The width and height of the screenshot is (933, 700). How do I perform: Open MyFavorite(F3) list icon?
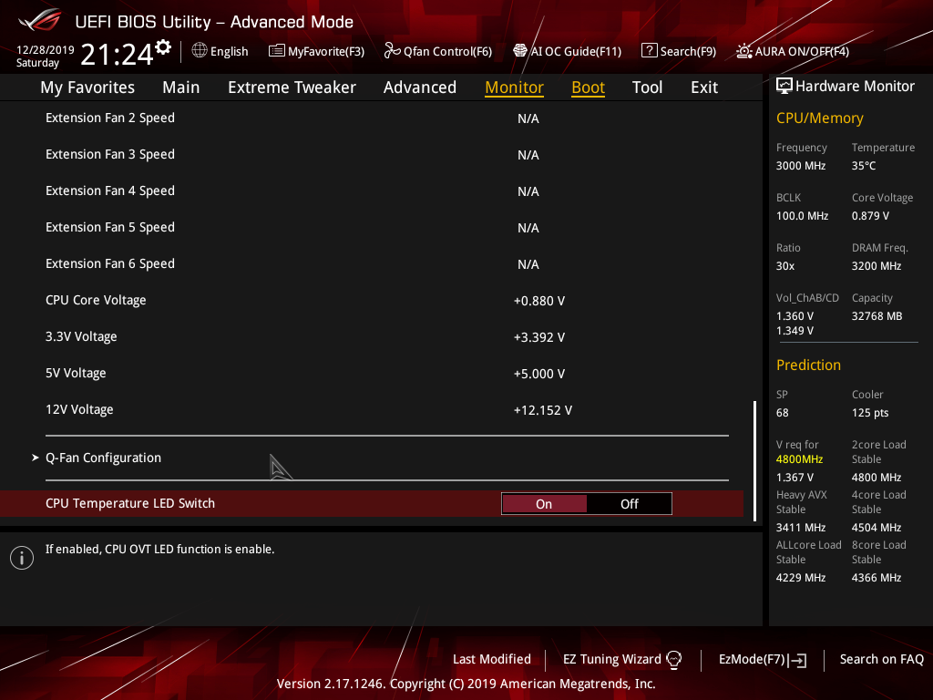pos(276,51)
